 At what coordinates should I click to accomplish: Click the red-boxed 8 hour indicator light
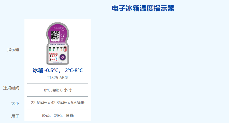pyautogui.click(x=65, y=49)
